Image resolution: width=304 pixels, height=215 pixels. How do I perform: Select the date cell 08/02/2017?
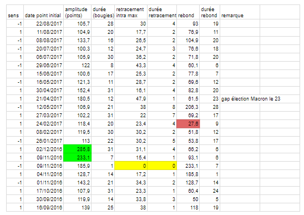(44, 132)
